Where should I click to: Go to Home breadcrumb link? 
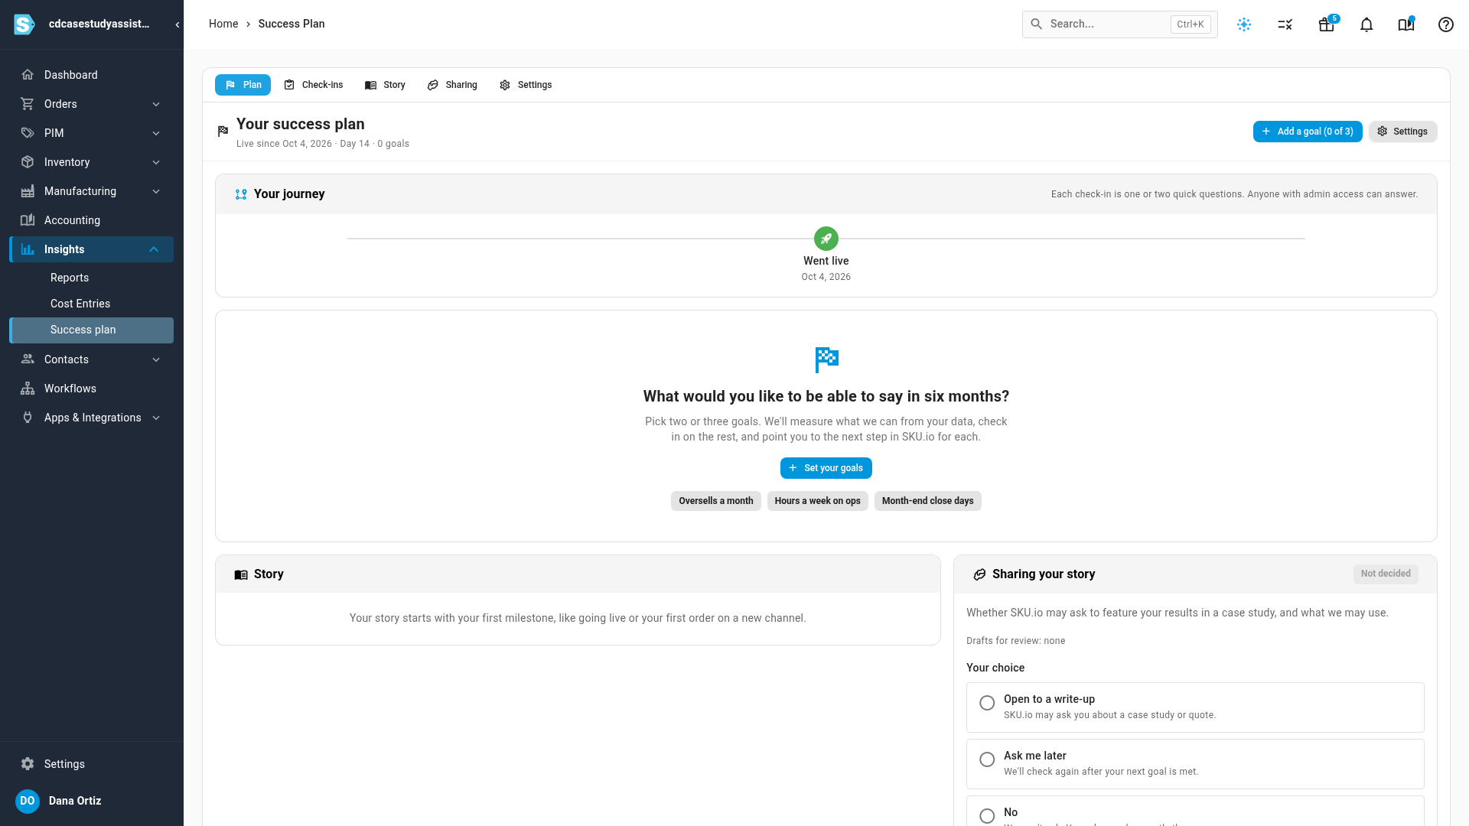tap(223, 24)
